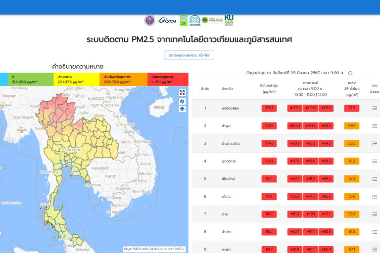
Task: Open district list icon for แม่ฮ่องสอน
Action: (375, 108)
